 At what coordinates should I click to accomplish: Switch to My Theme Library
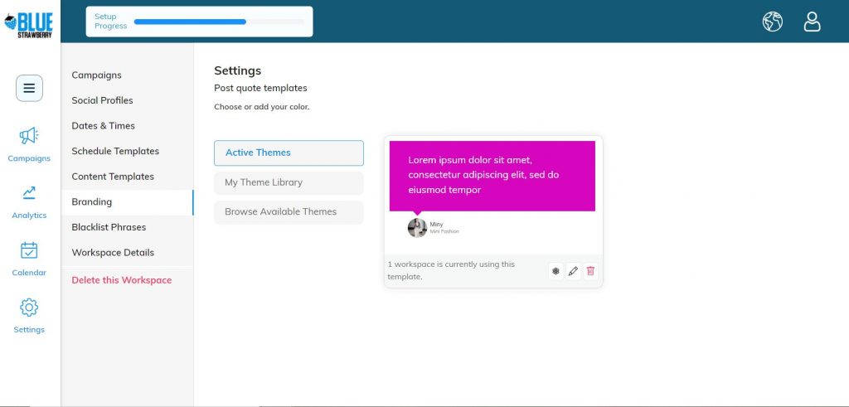pos(289,182)
